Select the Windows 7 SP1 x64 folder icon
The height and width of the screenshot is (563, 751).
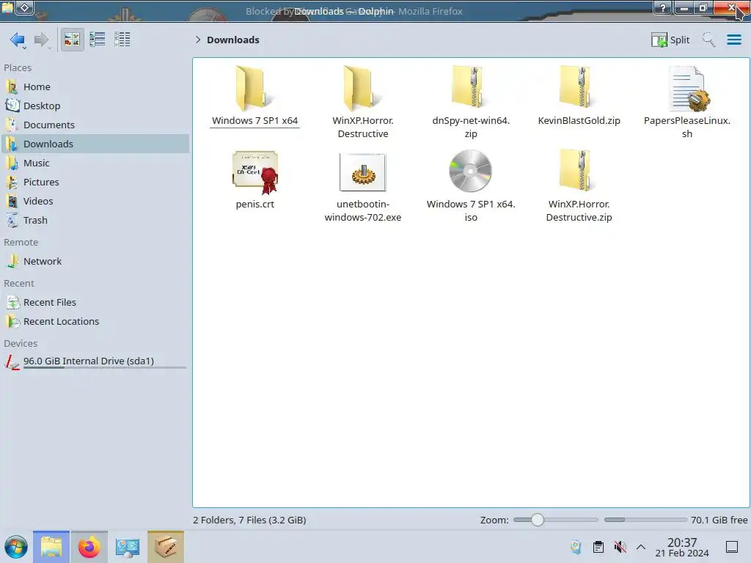coord(254,88)
